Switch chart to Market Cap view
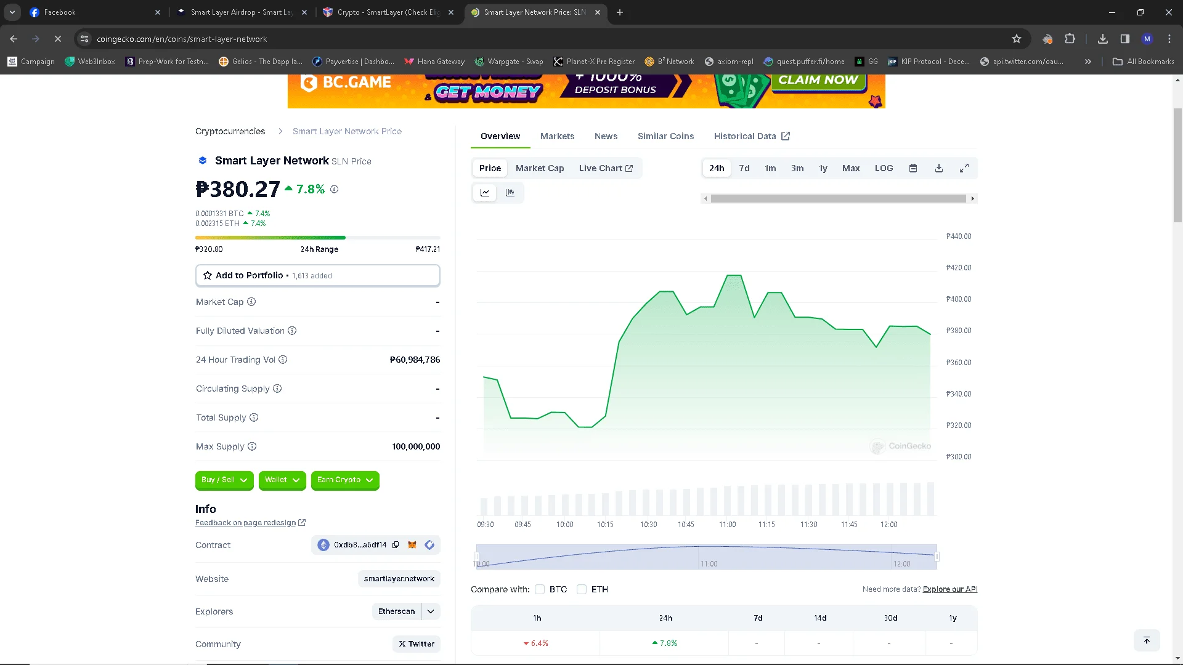Screen dimensions: 1183x665 pyautogui.click(x=540, y=168)
